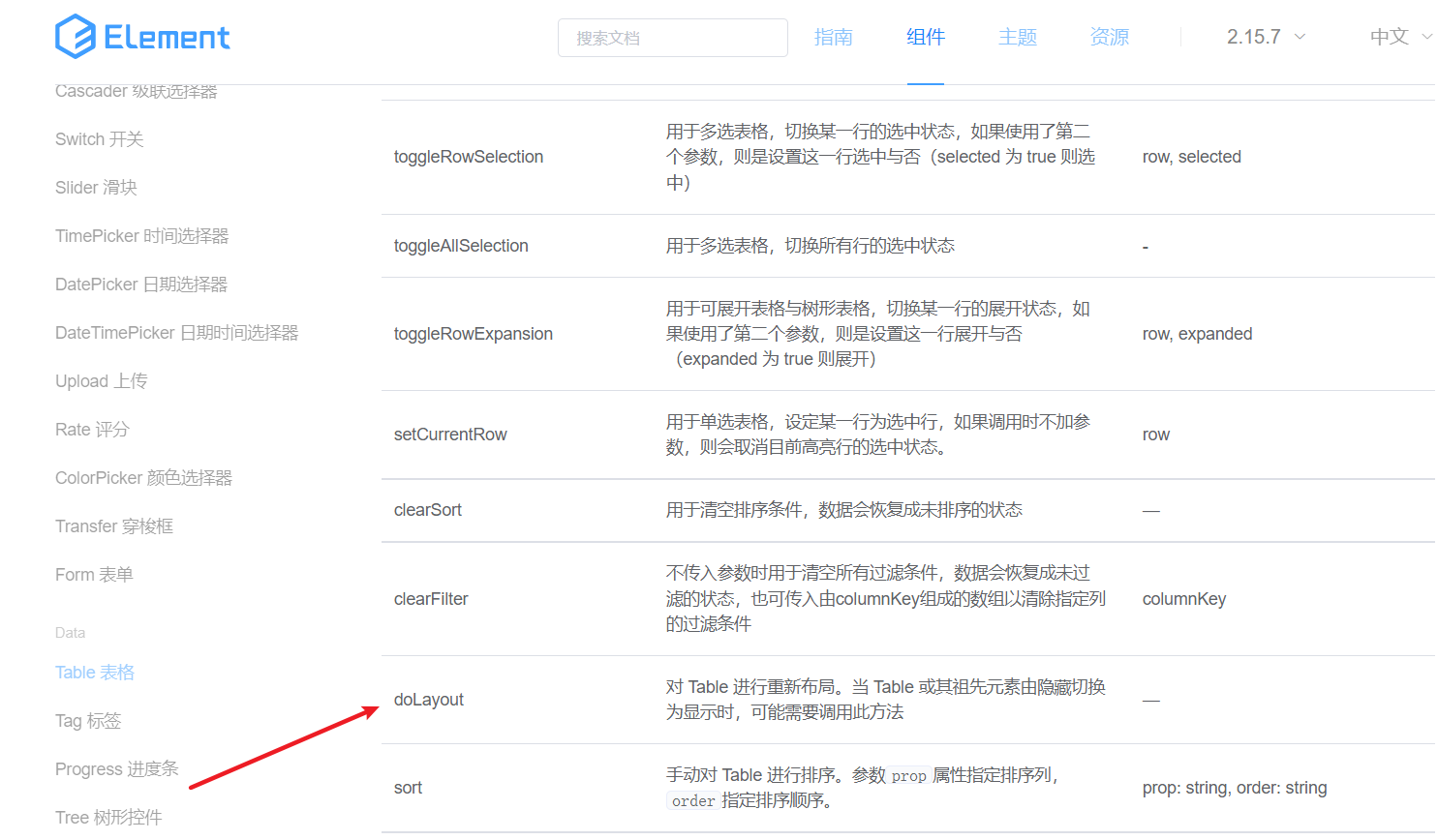The image size is (1438, 840).
Task: Click the columnKey parameter cell
Action: tap(1184, 599)
